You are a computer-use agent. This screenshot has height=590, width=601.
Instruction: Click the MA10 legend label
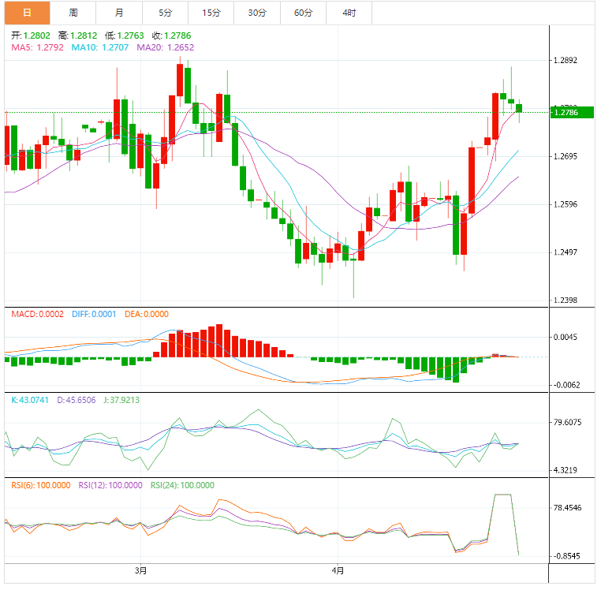[100, 48]
